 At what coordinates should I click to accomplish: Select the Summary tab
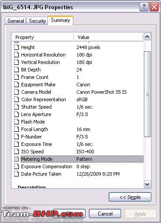tap(61, 20)
